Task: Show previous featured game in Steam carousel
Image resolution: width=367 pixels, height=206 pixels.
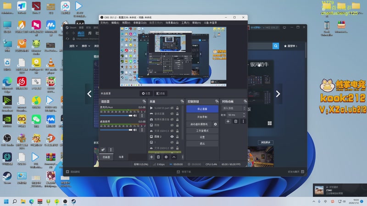Action: pos(89,94)
